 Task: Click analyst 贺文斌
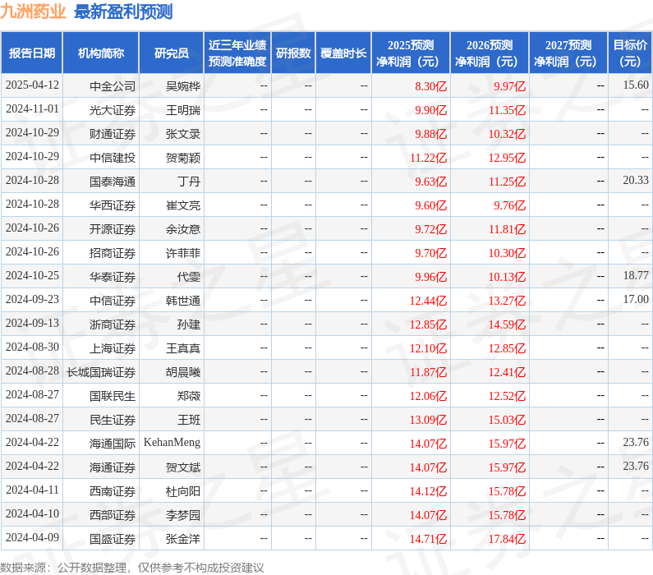pos(183,467)
